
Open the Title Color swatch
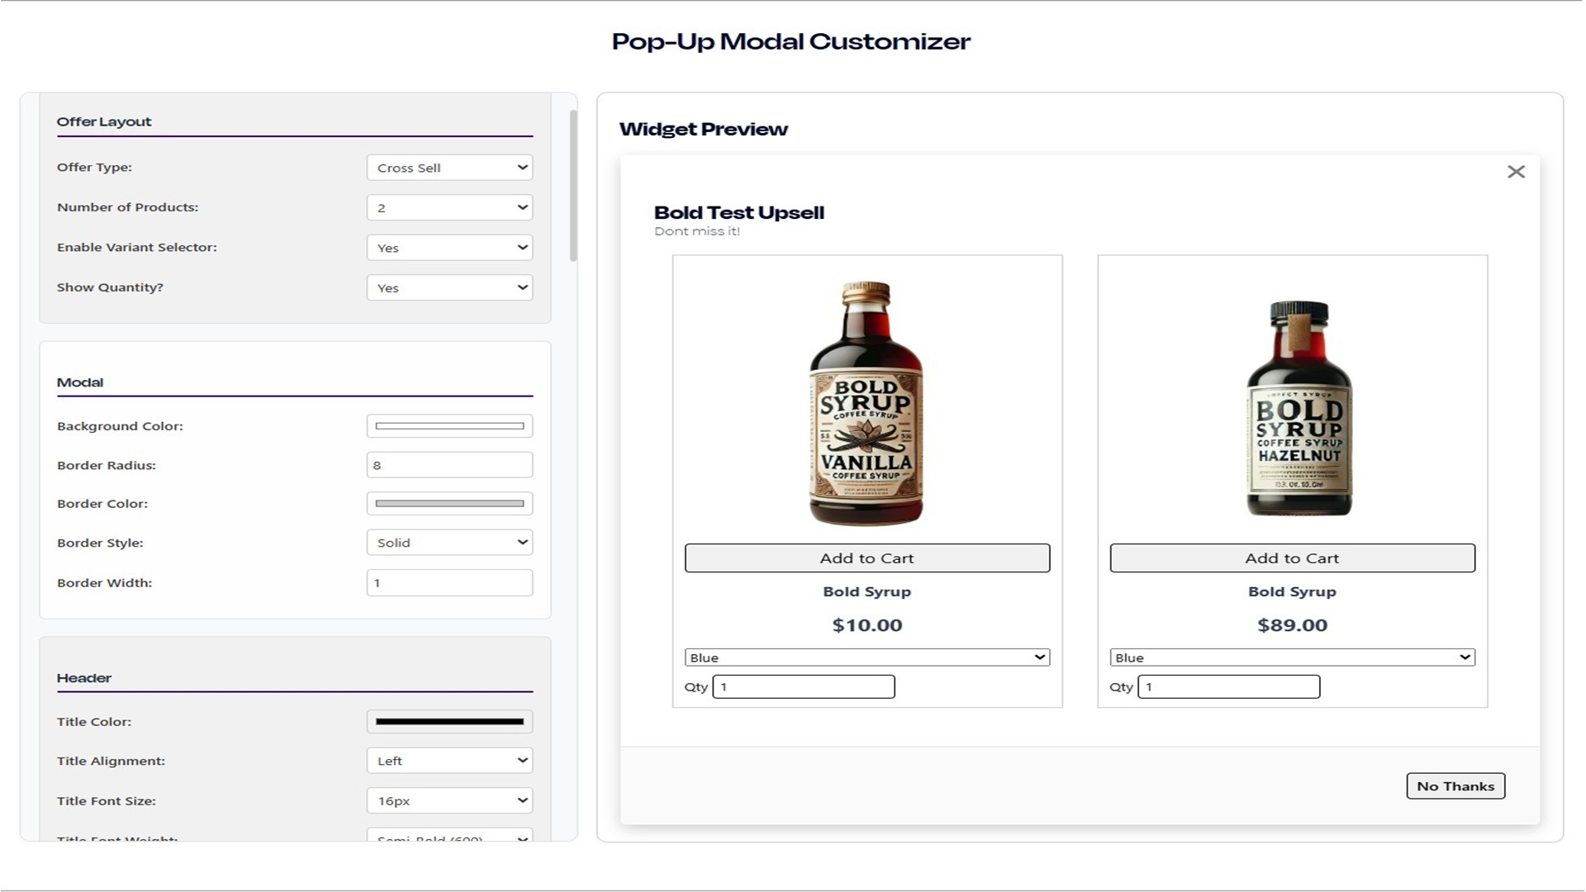[x=449, y=721]
